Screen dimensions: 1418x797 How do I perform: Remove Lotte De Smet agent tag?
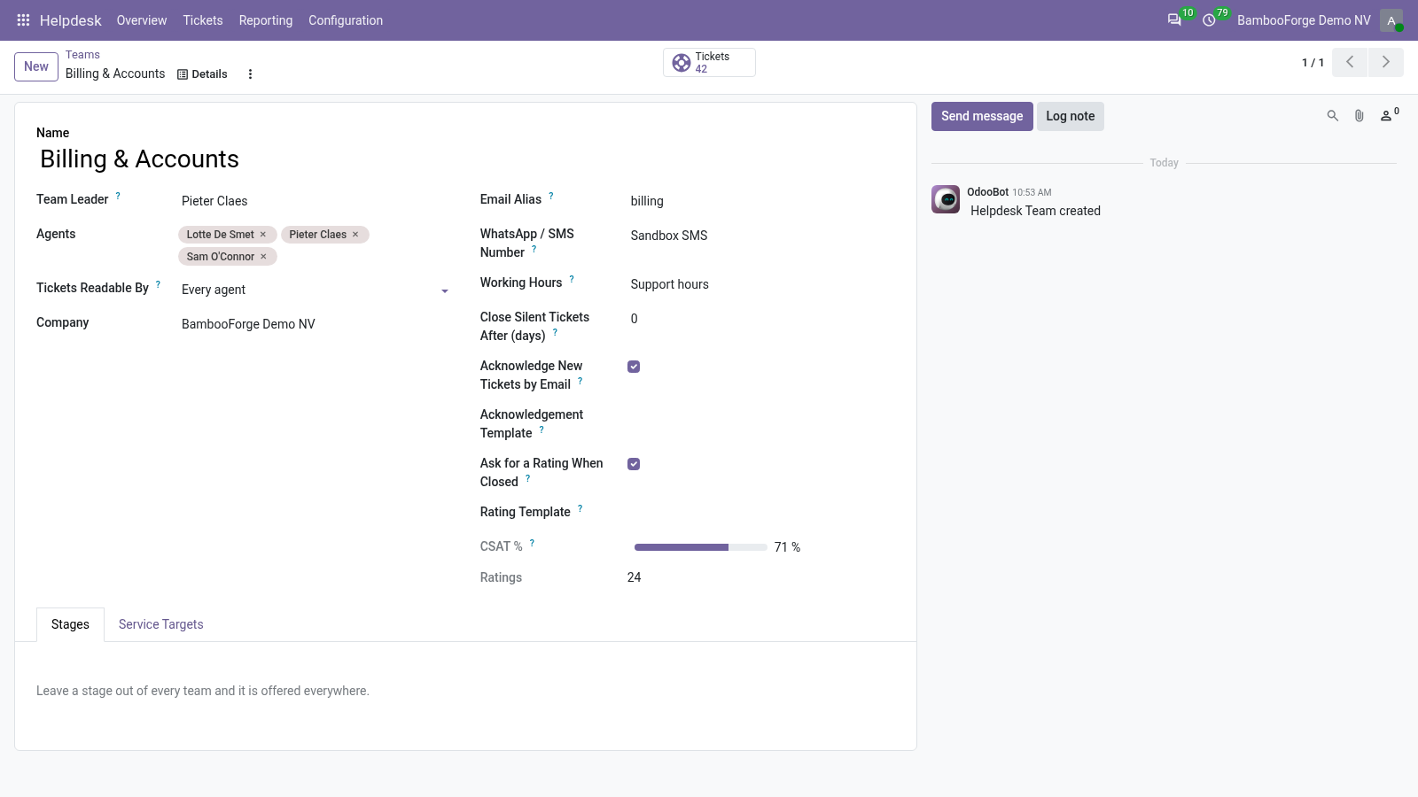tap(263, 235)
